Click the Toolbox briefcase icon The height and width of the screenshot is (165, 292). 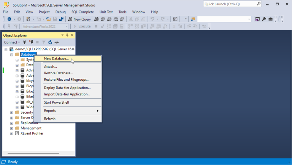click(270, 19)
